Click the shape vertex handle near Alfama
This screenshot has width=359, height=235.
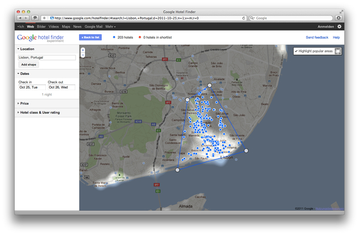(246, 151)
